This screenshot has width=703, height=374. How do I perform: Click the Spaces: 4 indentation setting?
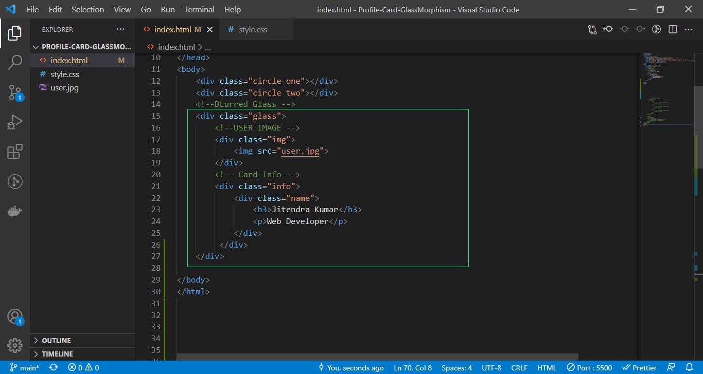click(x=456, y=368)
